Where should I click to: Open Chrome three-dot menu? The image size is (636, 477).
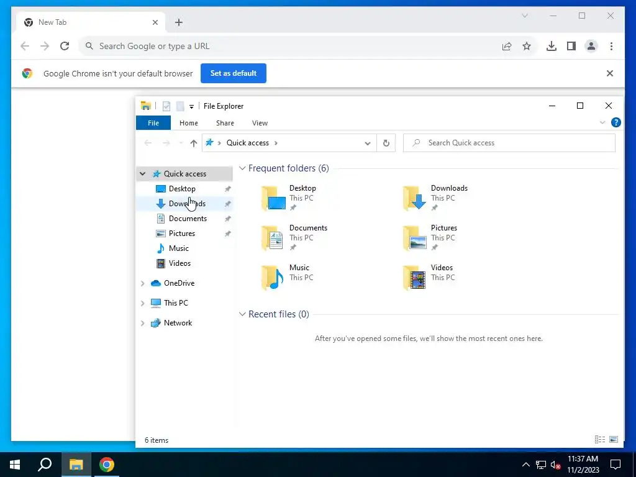[611, 46]
